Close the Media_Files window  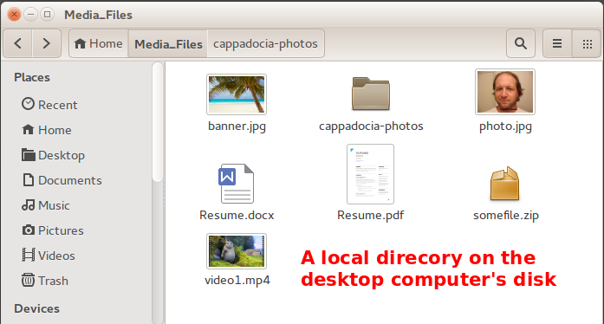pyautogui.click(x=14, y=15)
